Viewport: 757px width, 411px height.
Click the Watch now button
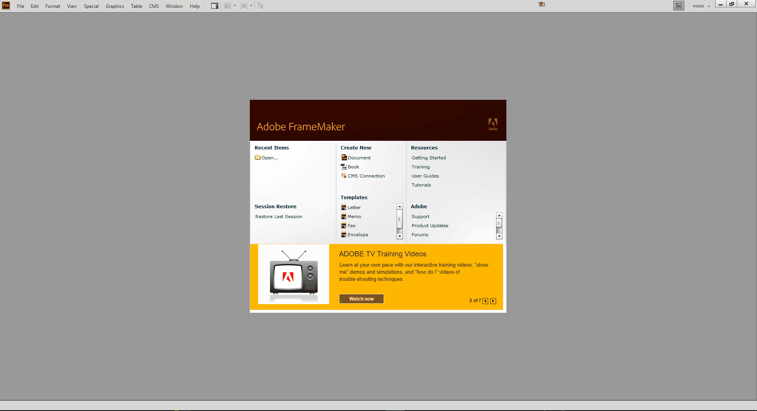point(362,299)
